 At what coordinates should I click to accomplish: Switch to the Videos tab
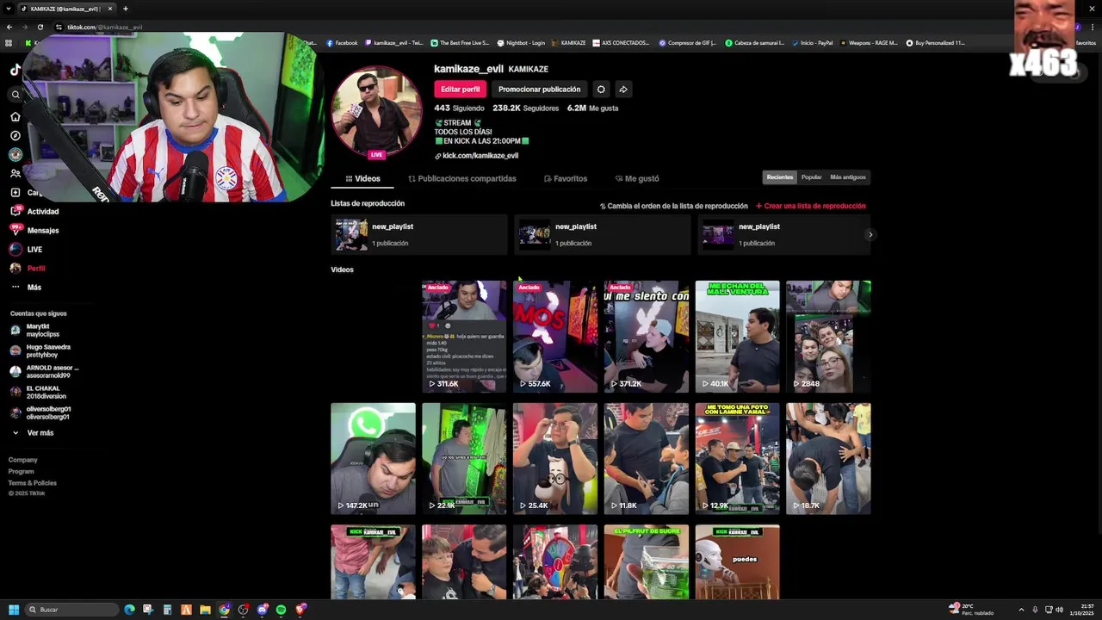pos(362,178)
